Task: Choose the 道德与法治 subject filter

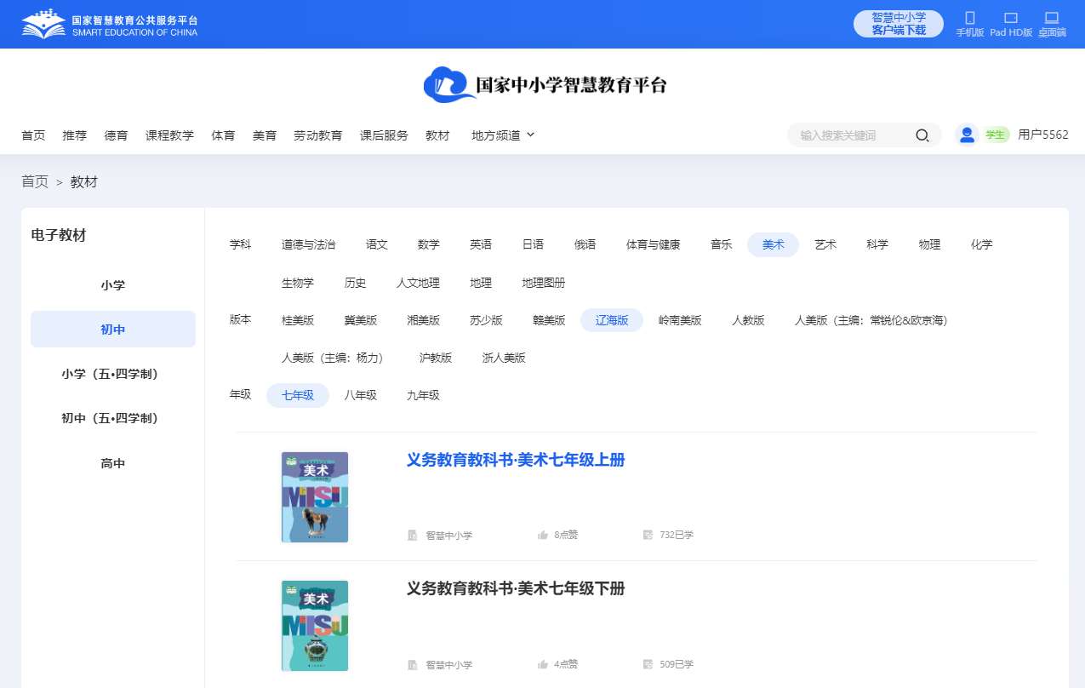Action: (x=309, y=245)
